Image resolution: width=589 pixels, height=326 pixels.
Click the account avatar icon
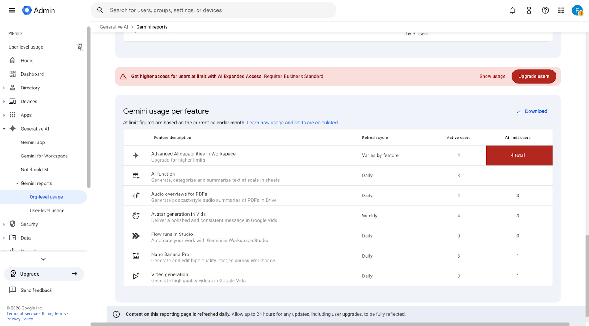pyautogui.click(x=577, y=10)
